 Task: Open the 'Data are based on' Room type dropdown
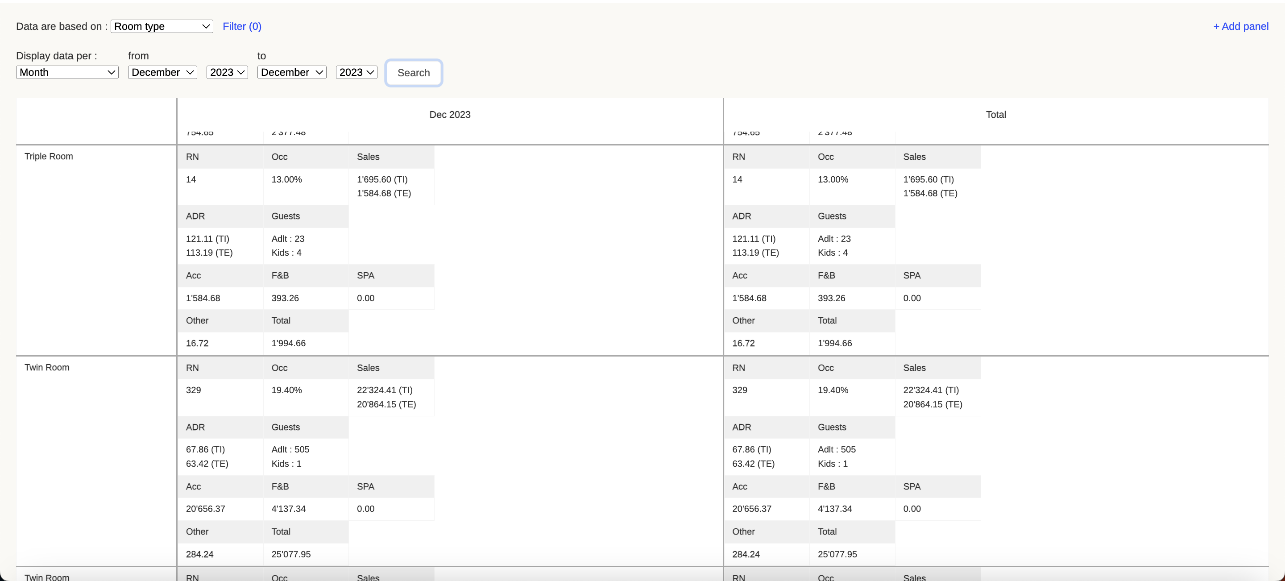tap(162, 26)
